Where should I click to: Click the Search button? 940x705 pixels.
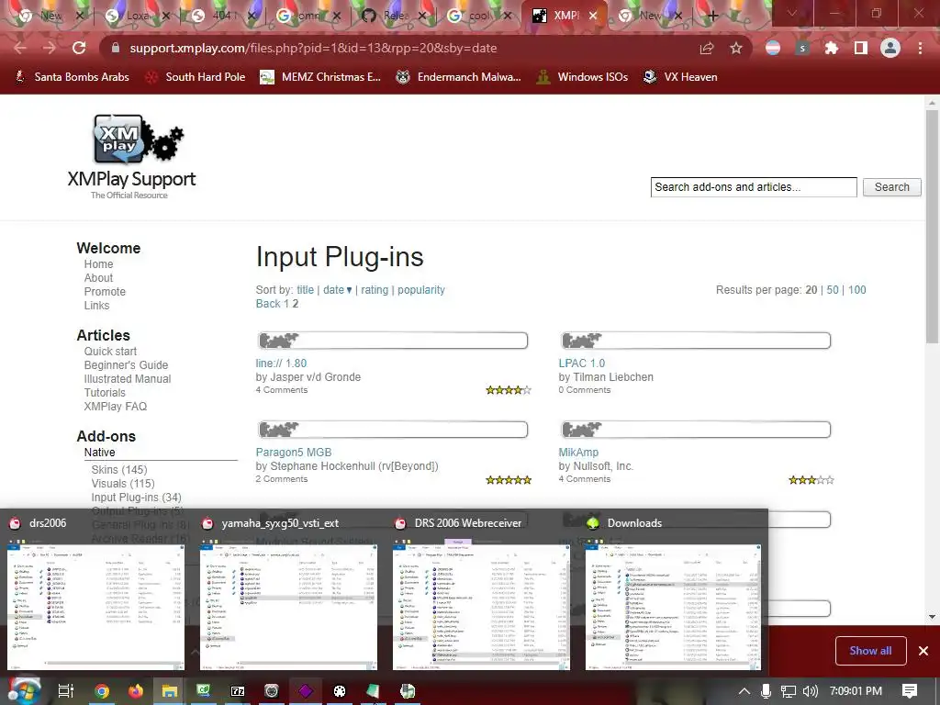891,187
